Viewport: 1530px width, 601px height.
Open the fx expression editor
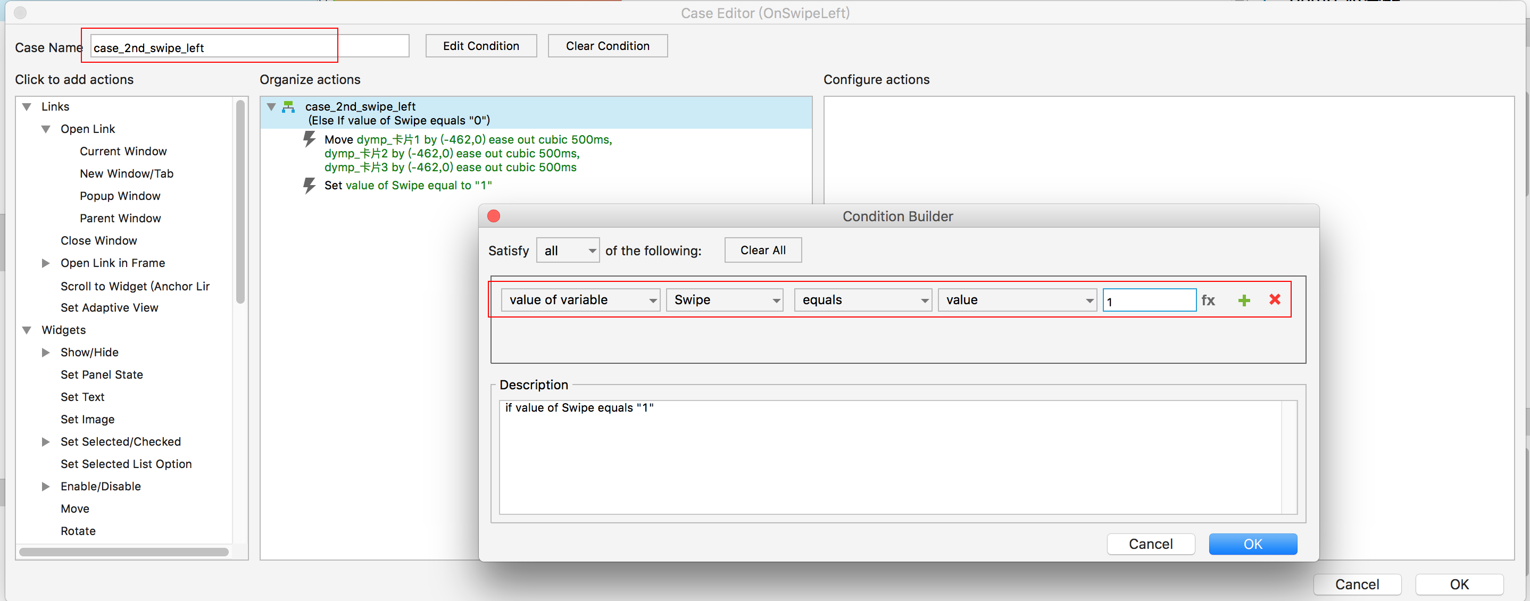tap(1208, 300)
